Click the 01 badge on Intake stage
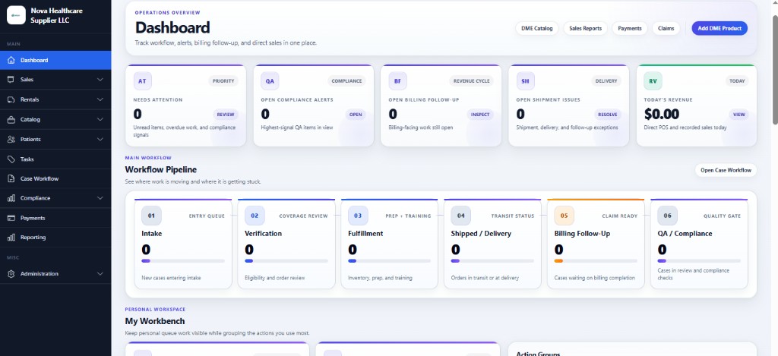The width and height of the screenshot is (778, 356). pyautogui.click(x=151, y=216)
